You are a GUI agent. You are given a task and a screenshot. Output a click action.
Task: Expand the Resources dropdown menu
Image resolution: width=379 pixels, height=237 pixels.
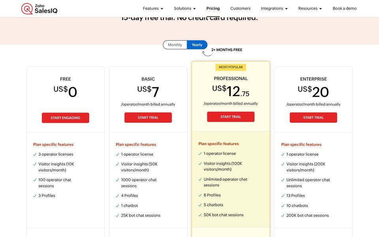coord(310,8)
